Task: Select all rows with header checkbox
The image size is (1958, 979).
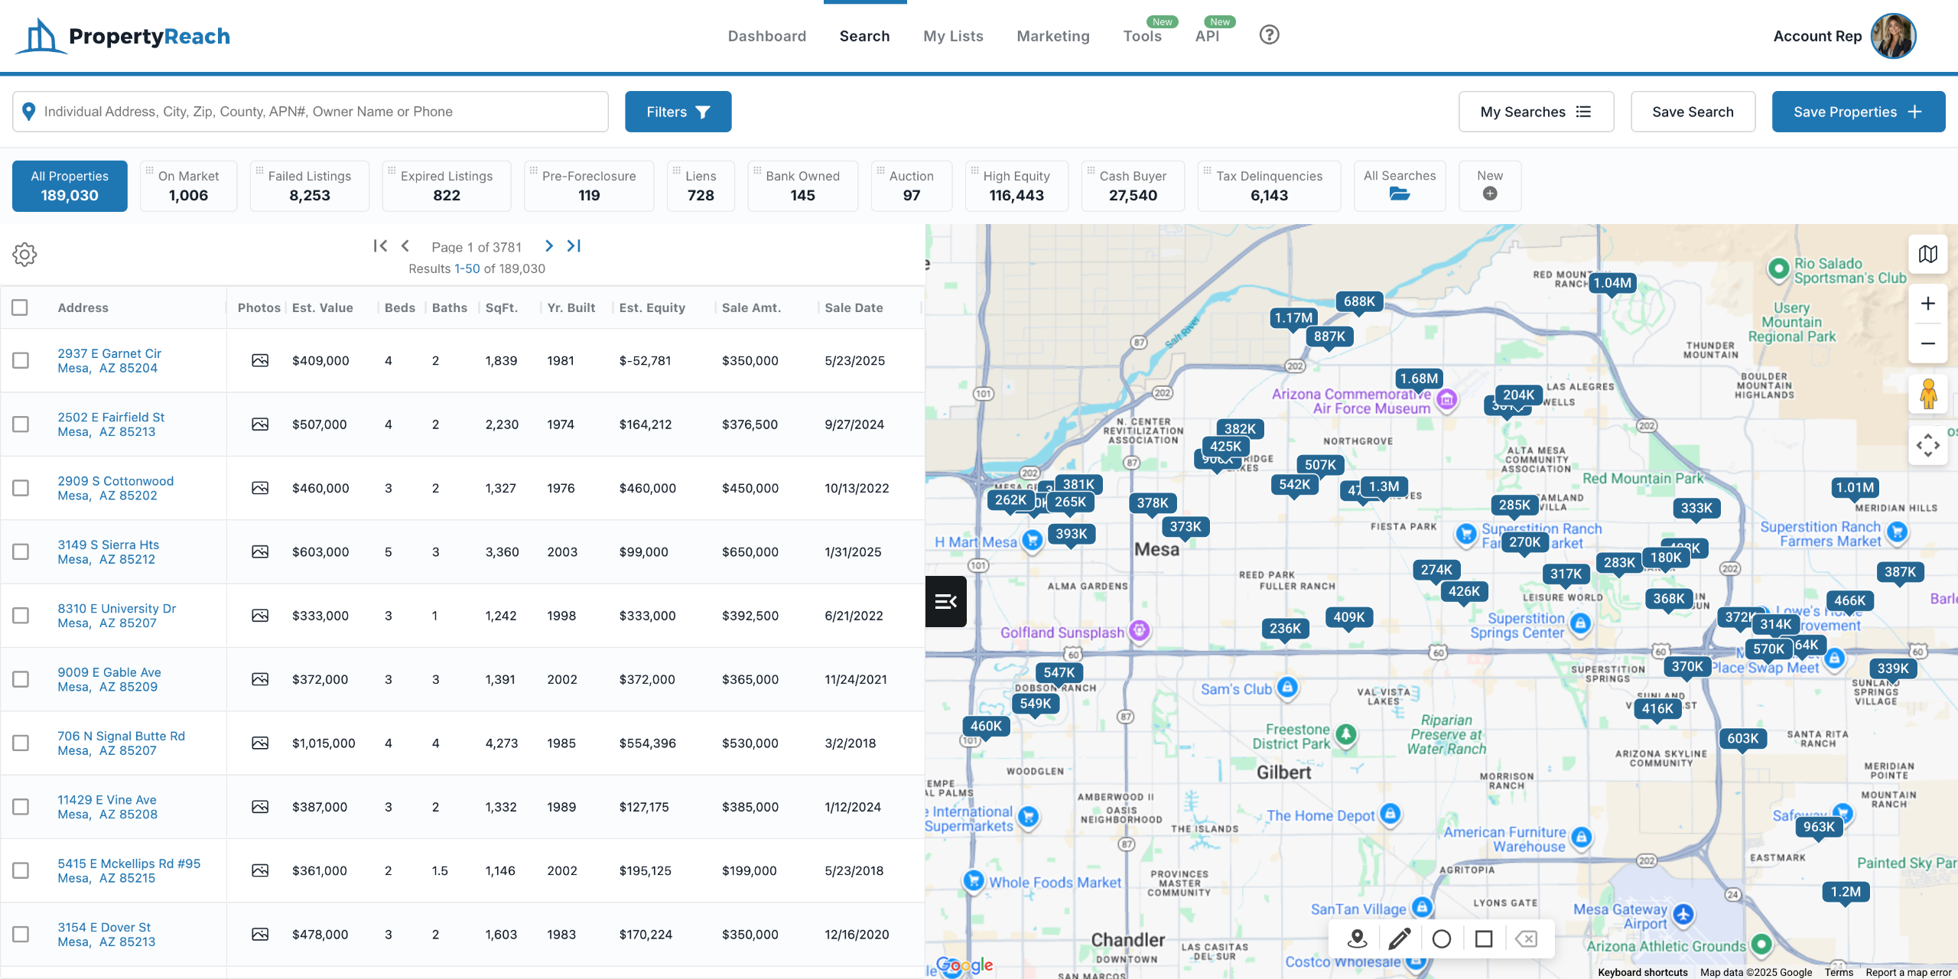Action: point(20,307)
